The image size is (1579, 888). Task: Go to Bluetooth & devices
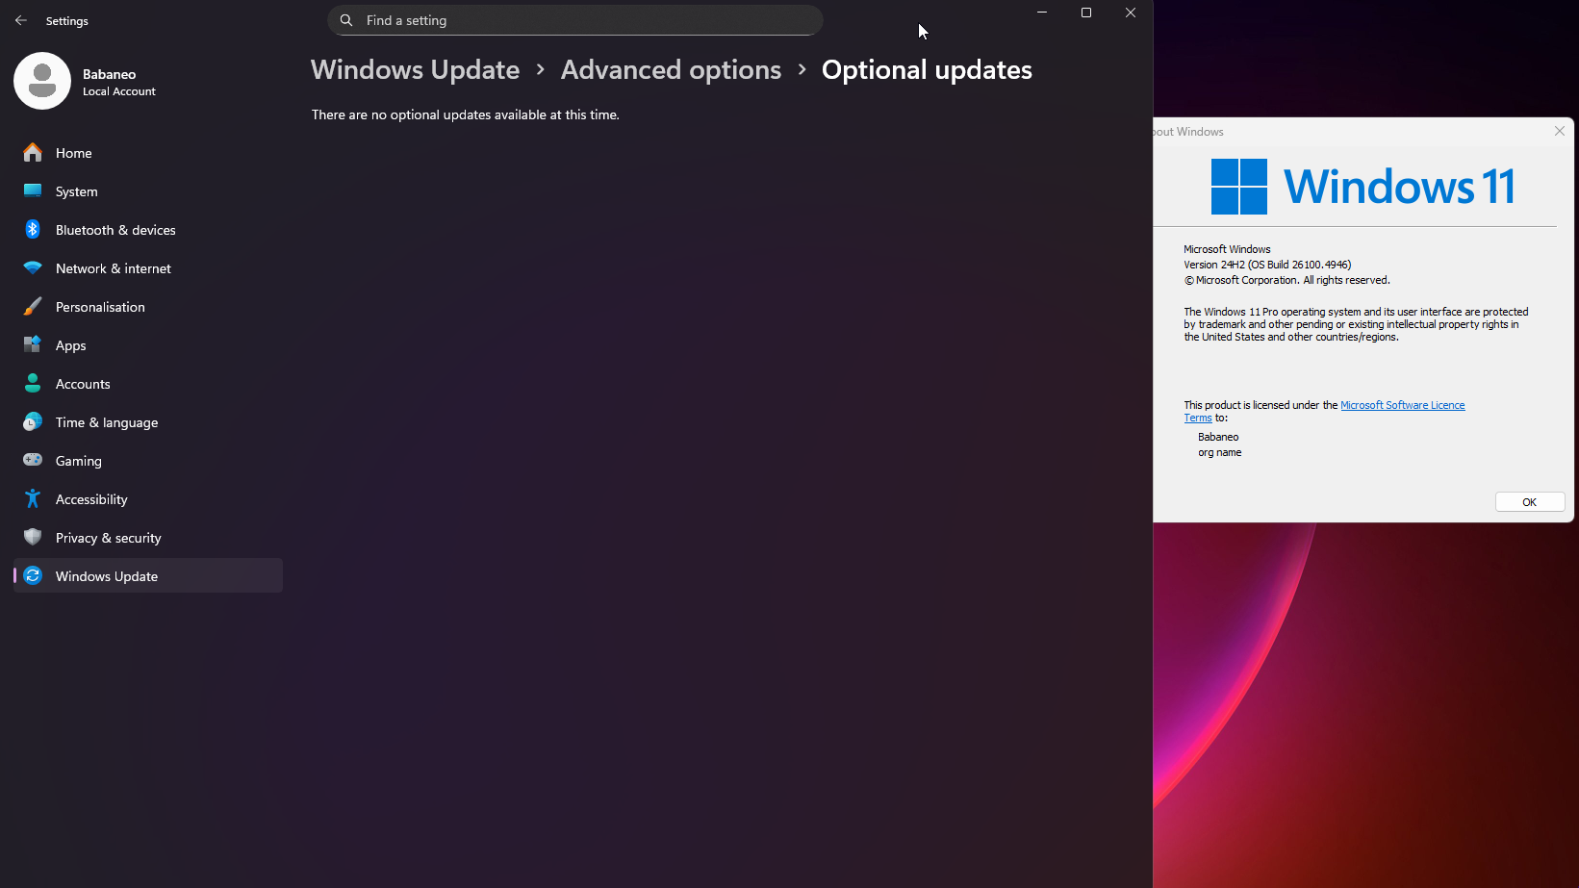[148, 230]
